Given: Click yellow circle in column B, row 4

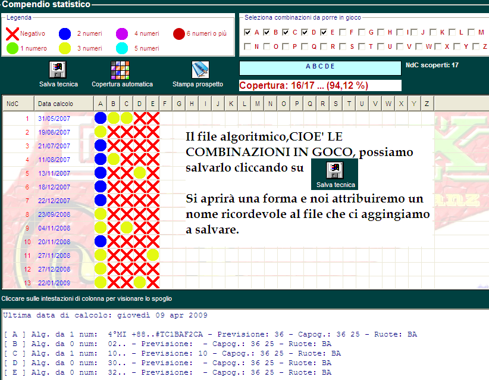Looking at the screenshot, I should pyautogui.click(x=114, y=159).
